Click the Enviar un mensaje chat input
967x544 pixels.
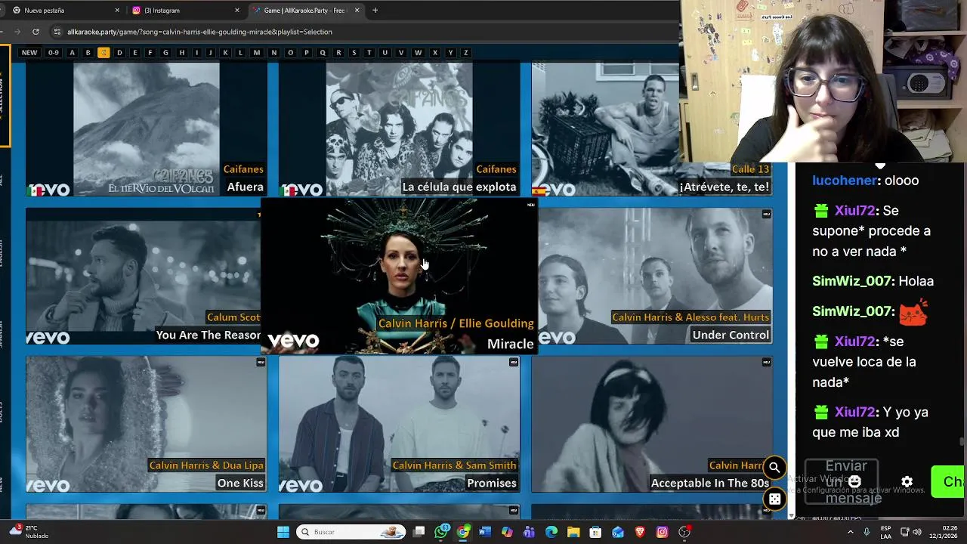coord(842,481)
